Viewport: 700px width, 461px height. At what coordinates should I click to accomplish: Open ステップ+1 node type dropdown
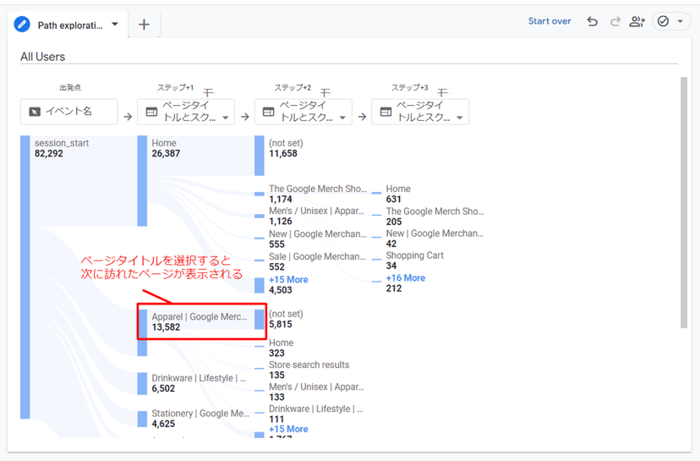tap(226, 118)
